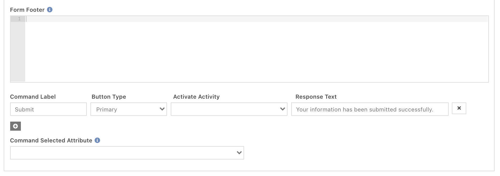
Task: Click the "Command Selected Attribute" label
Action: click(x=51, y=141)
